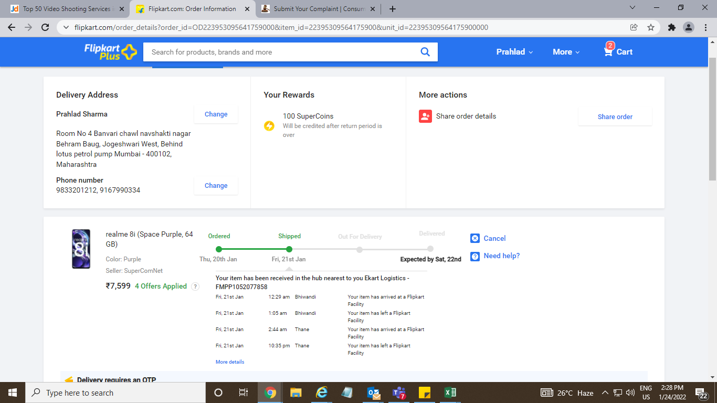Click the page share icon in address bar
Image resolution: width=717 pixels, height=403 pixels.
coord(634,27)
